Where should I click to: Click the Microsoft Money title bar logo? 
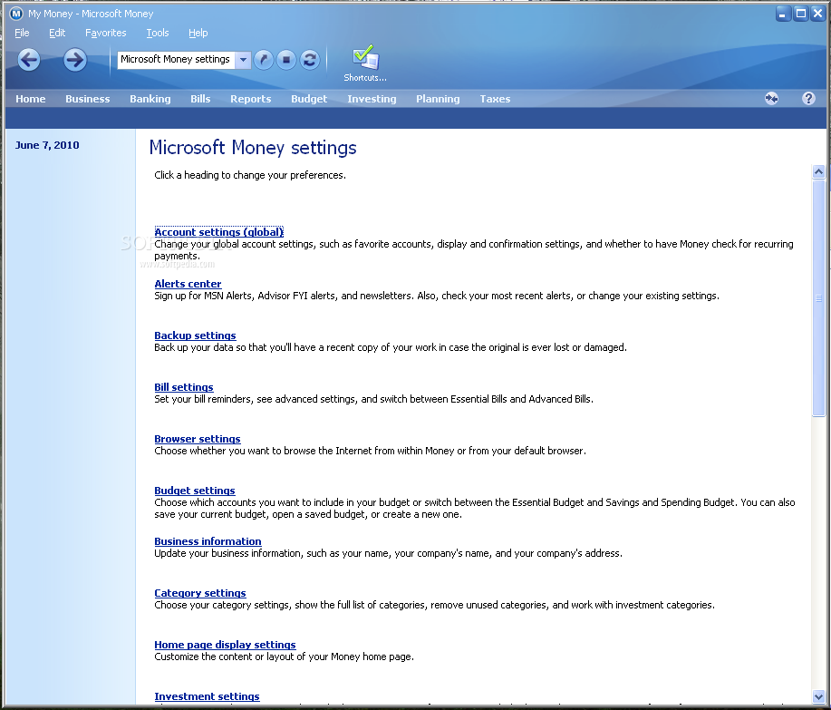tap(16, 14)
